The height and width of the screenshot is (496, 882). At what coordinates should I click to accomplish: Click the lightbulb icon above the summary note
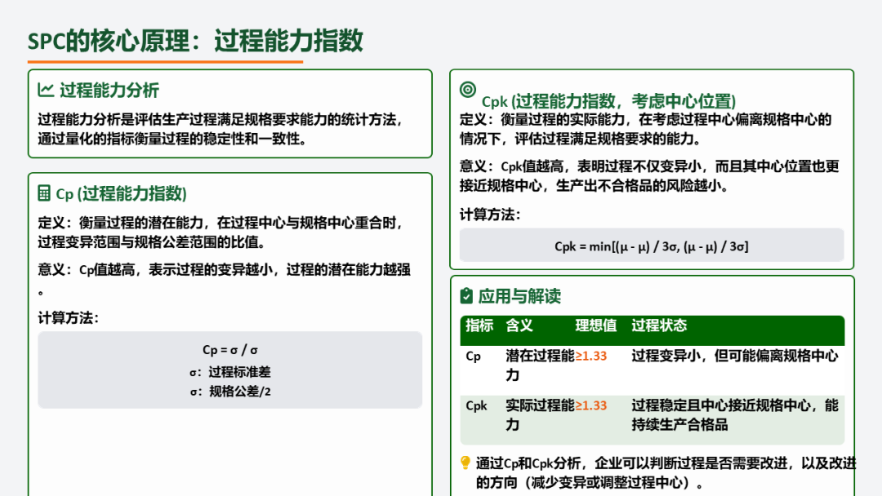465,463
